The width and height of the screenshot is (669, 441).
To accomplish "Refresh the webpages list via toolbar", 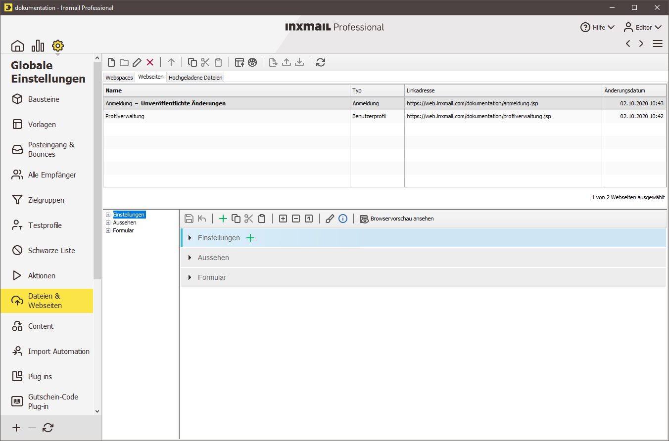I will point(321,62).
